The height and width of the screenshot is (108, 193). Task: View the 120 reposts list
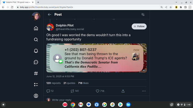[x=53, y=83]
